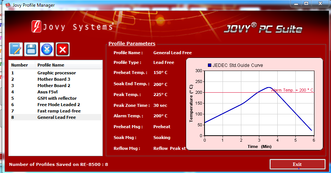Close the Jovy Profile Manager window

320,3
